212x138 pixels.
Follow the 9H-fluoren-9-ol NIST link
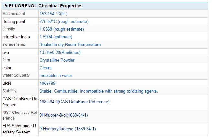[64, 115]
